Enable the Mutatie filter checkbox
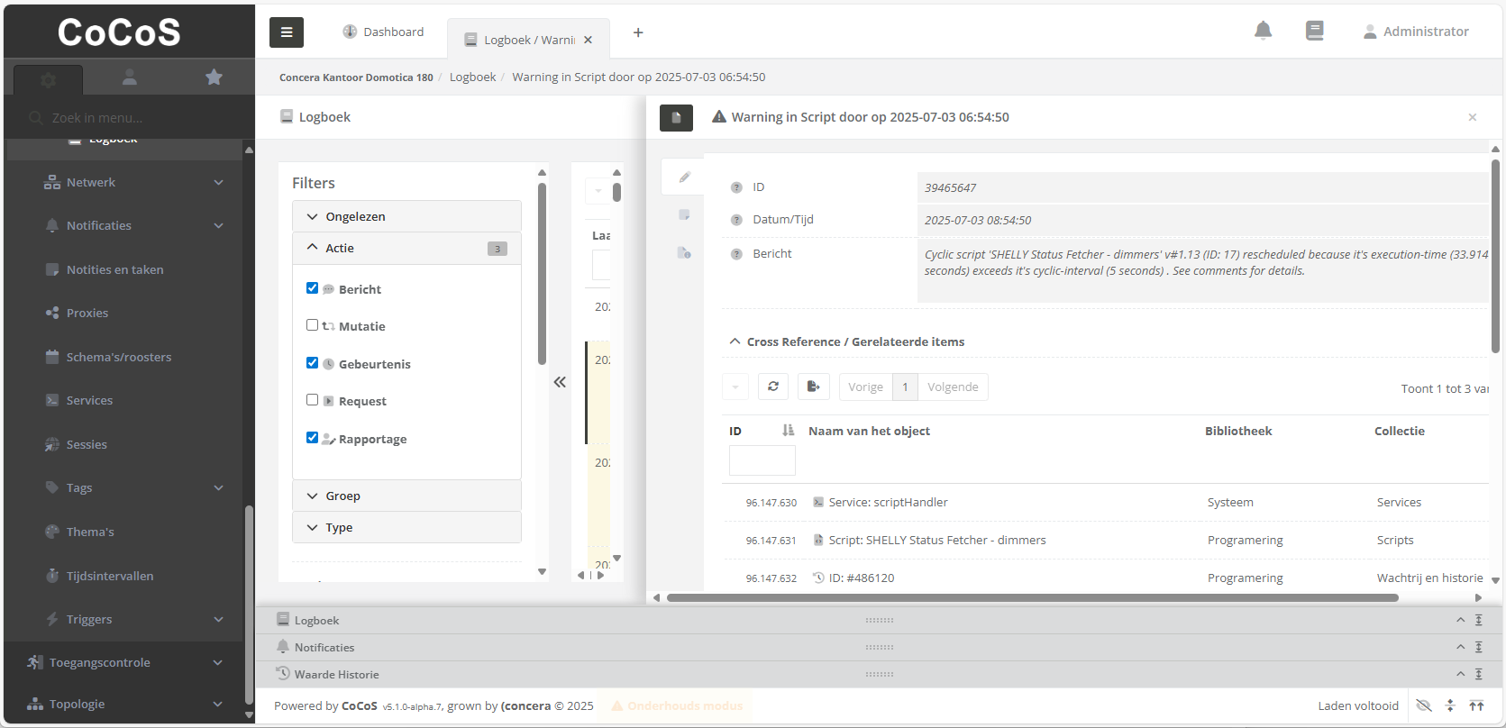 [312, 325]
